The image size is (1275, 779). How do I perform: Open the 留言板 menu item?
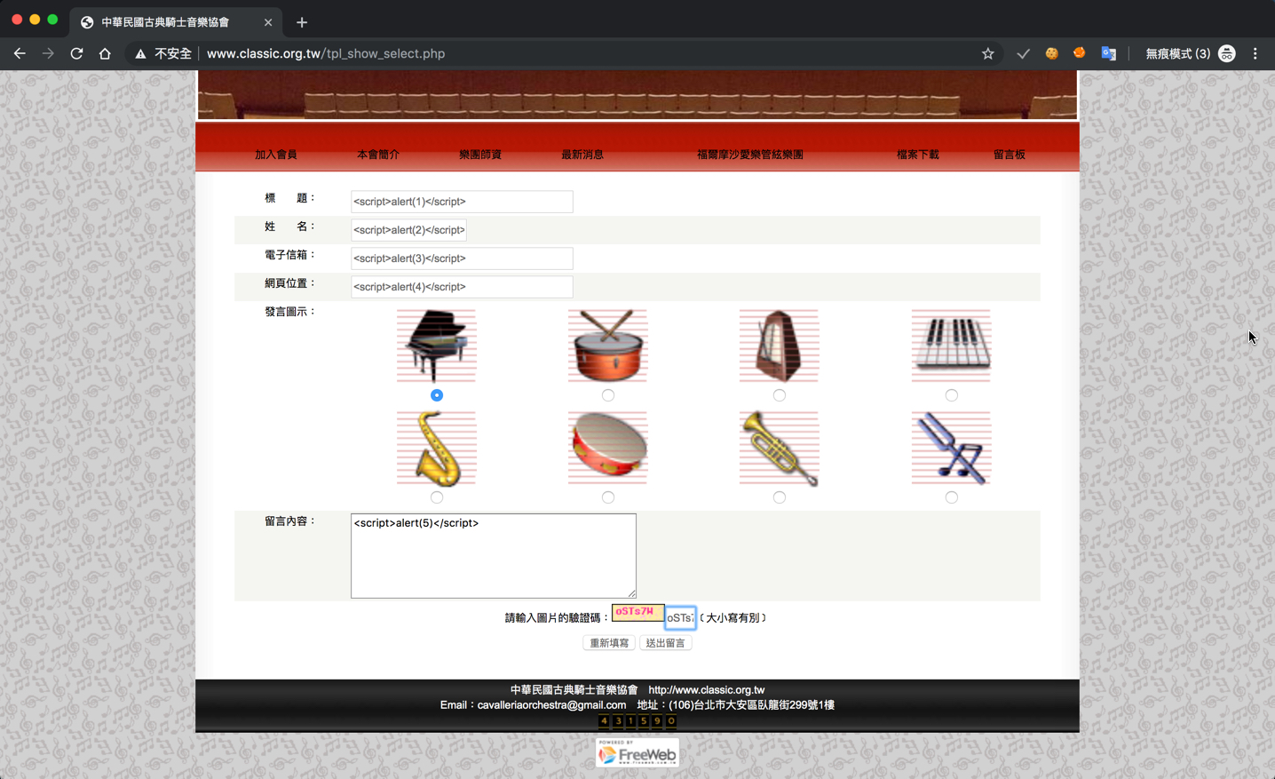coord(1010,155)
